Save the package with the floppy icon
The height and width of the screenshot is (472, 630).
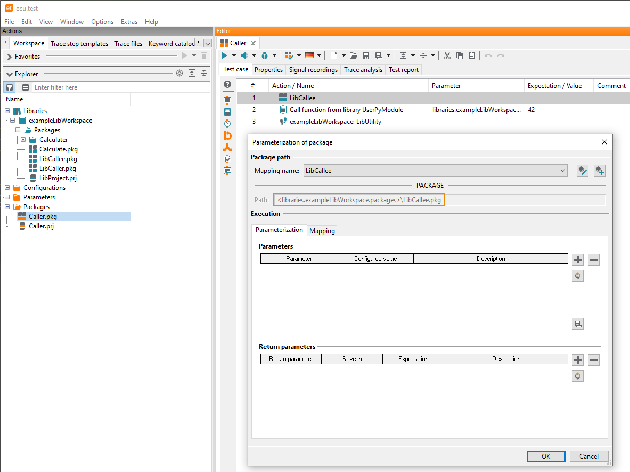coord(366,55)
